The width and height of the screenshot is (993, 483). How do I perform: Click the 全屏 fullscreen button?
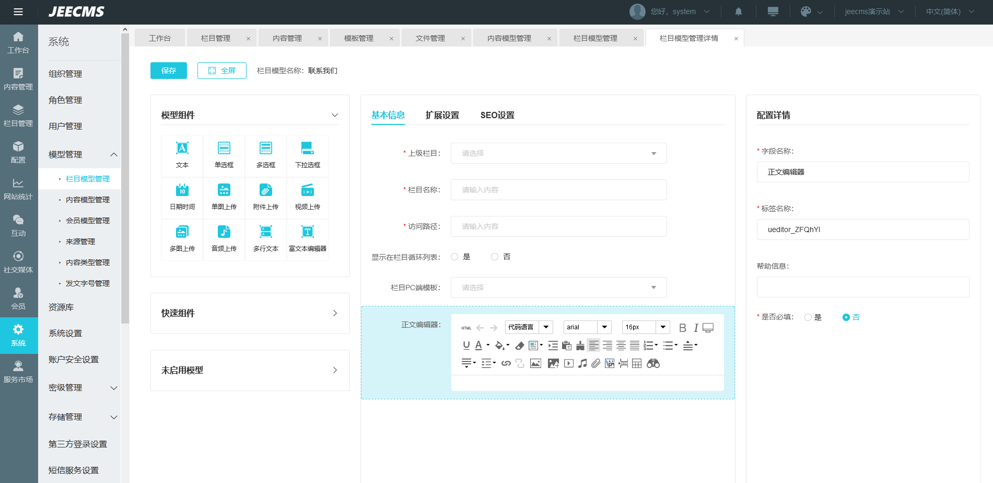221,71
